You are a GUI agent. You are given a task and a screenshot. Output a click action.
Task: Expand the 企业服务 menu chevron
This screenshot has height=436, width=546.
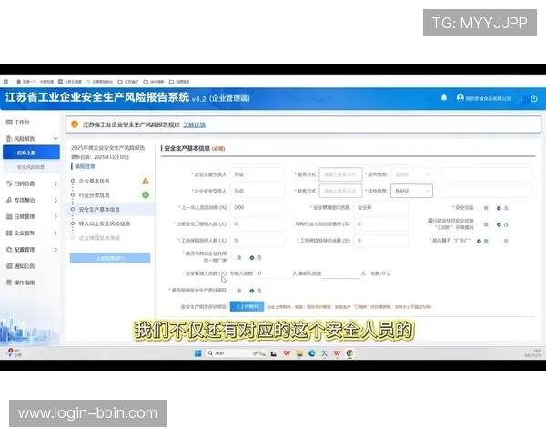click(x=56, y=233)
